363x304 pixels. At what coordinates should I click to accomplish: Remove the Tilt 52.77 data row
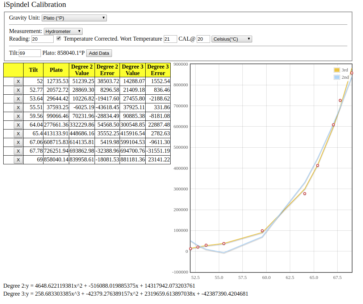(18, 90)
